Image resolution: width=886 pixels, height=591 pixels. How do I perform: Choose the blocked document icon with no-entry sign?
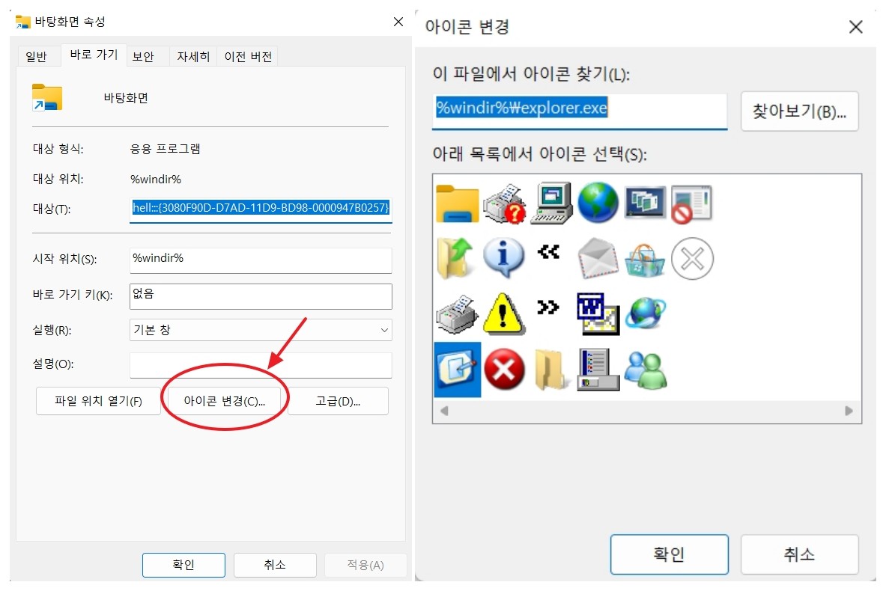click(692, 202)
